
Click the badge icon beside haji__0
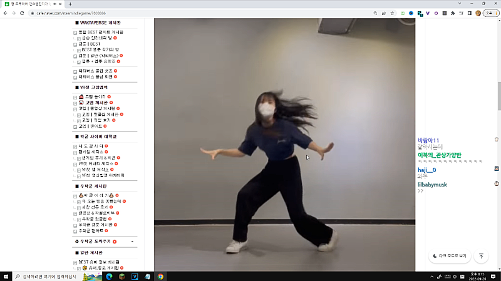point(497,168)
